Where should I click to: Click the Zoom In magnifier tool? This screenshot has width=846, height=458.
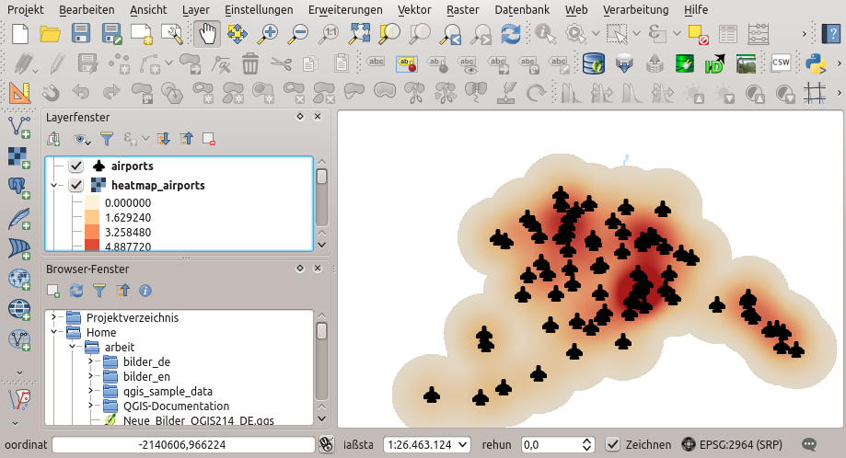(x=269, y=34)
